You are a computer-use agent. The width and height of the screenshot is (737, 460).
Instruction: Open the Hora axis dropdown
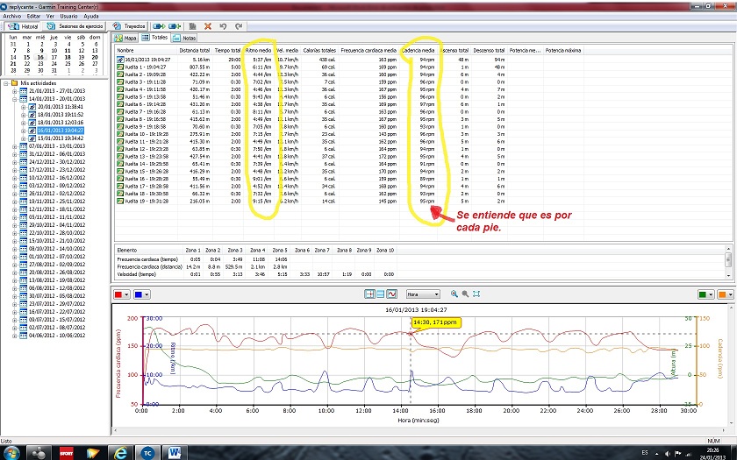[423, 294]
